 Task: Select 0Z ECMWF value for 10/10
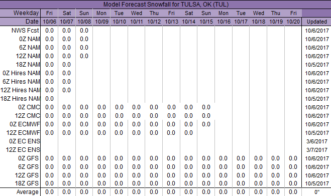(x=119, y=124)
